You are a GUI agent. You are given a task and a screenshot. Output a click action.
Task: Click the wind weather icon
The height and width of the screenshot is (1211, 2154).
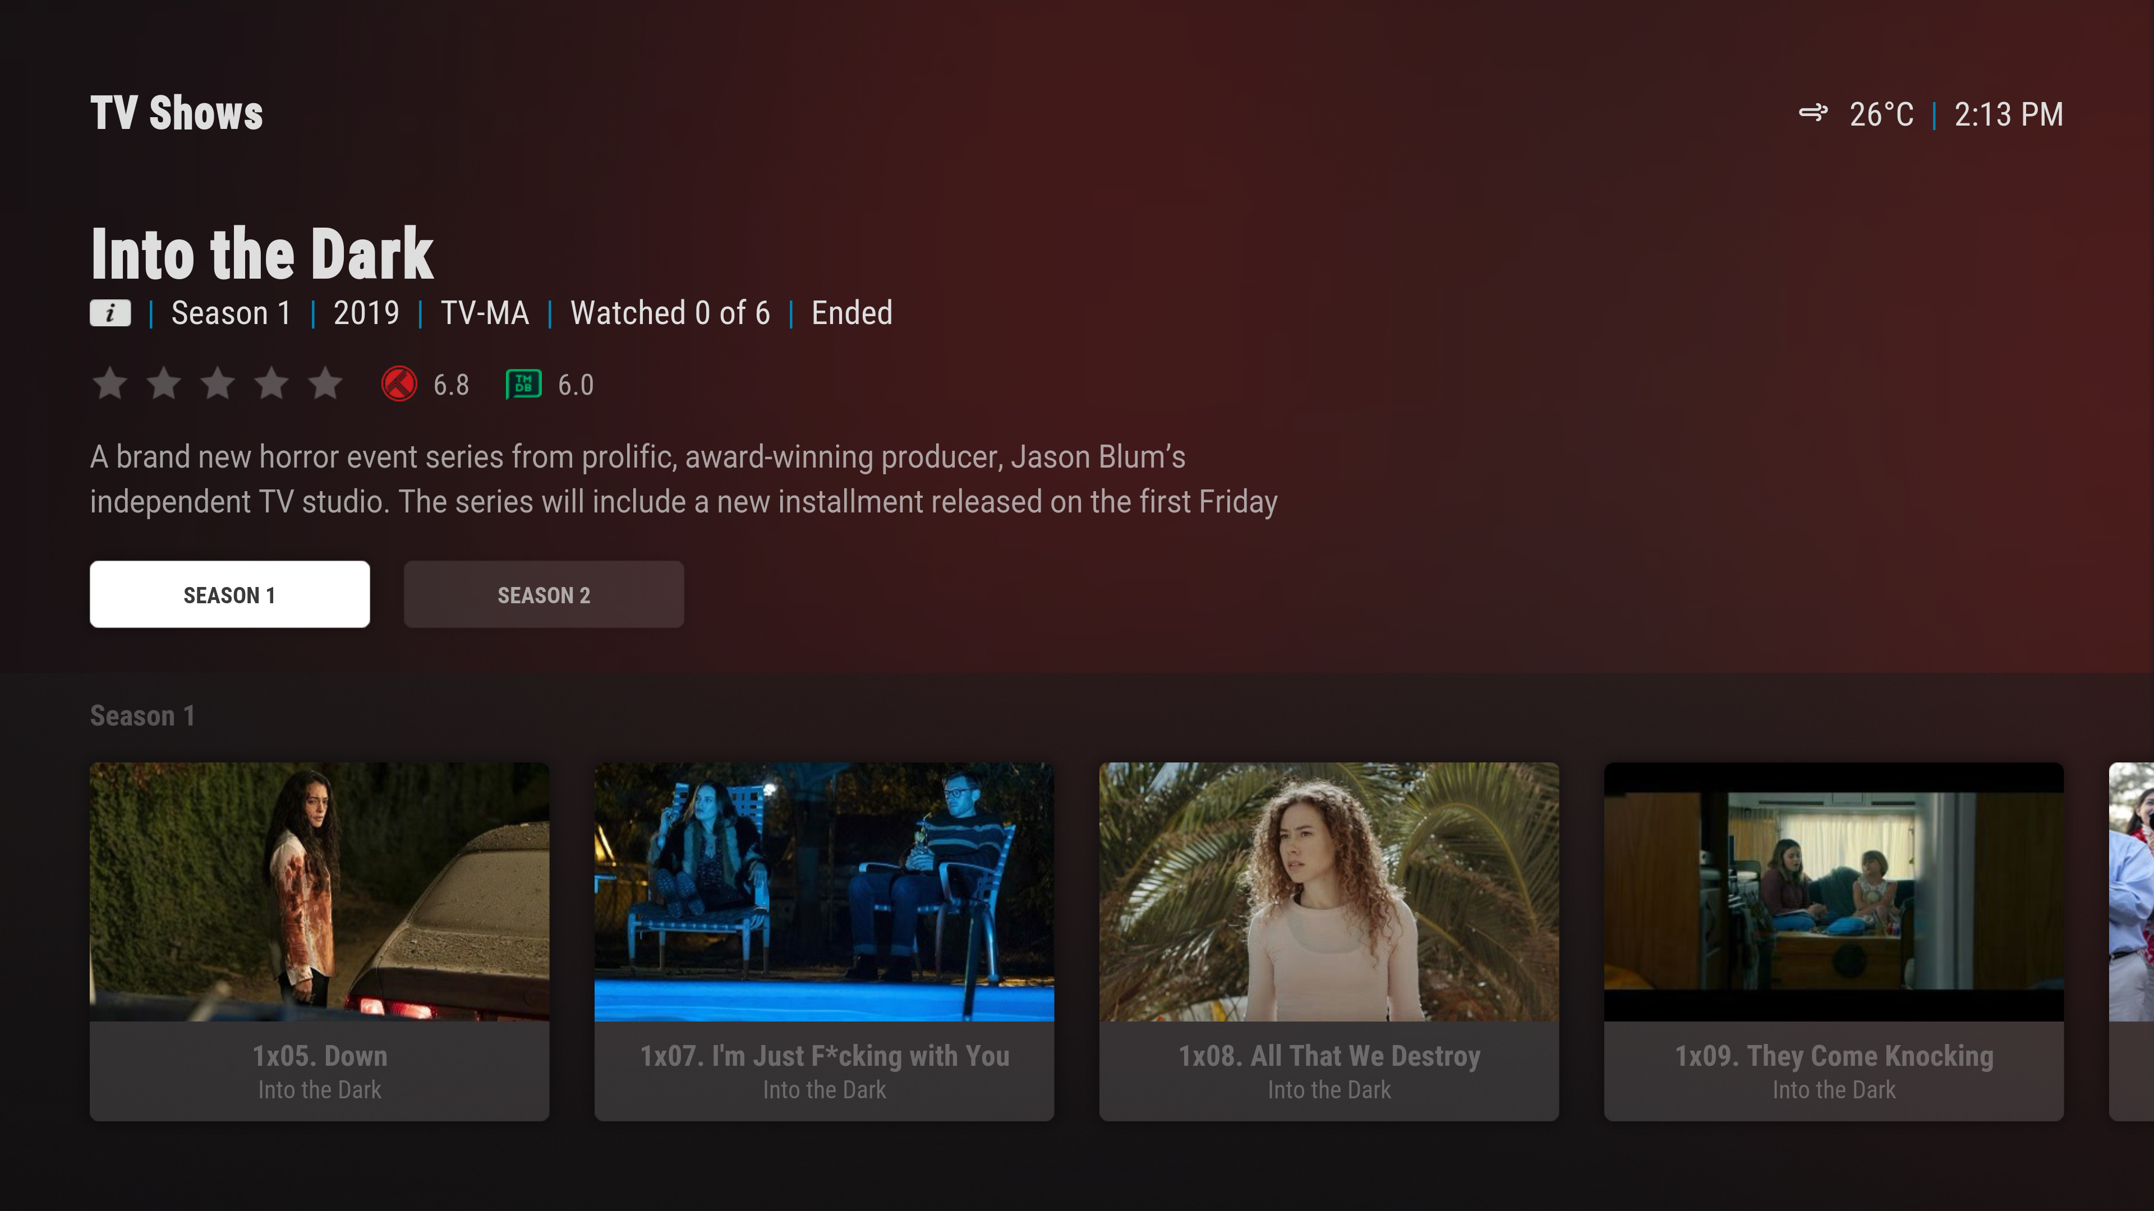click(1813, 113)
